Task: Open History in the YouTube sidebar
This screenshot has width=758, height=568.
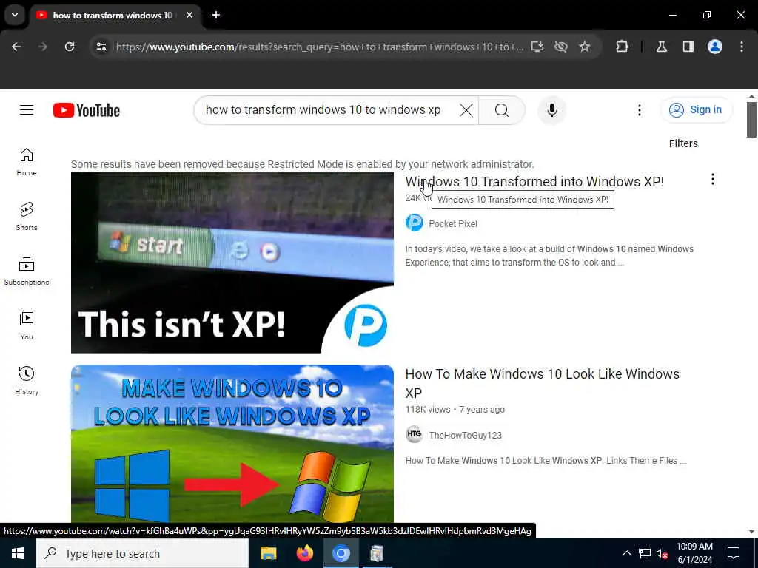Action: click(x=27, y=381)
